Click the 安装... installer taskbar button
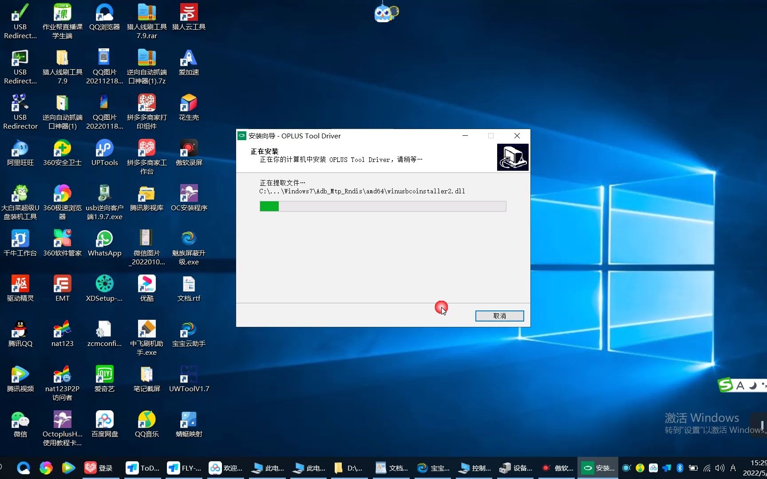 tap(598, 468)
